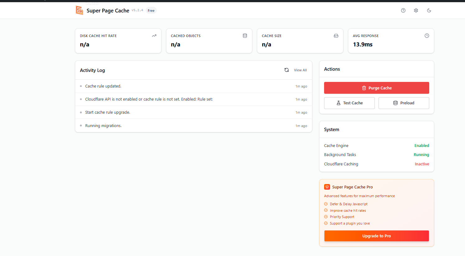
Task: Click the n/a value under Disk Cache Hit Rate
Action: [x=85, y=45]
